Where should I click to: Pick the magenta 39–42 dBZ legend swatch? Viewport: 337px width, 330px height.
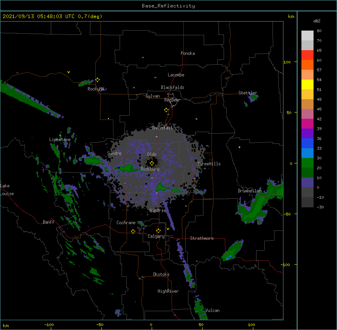click(307, 123)
